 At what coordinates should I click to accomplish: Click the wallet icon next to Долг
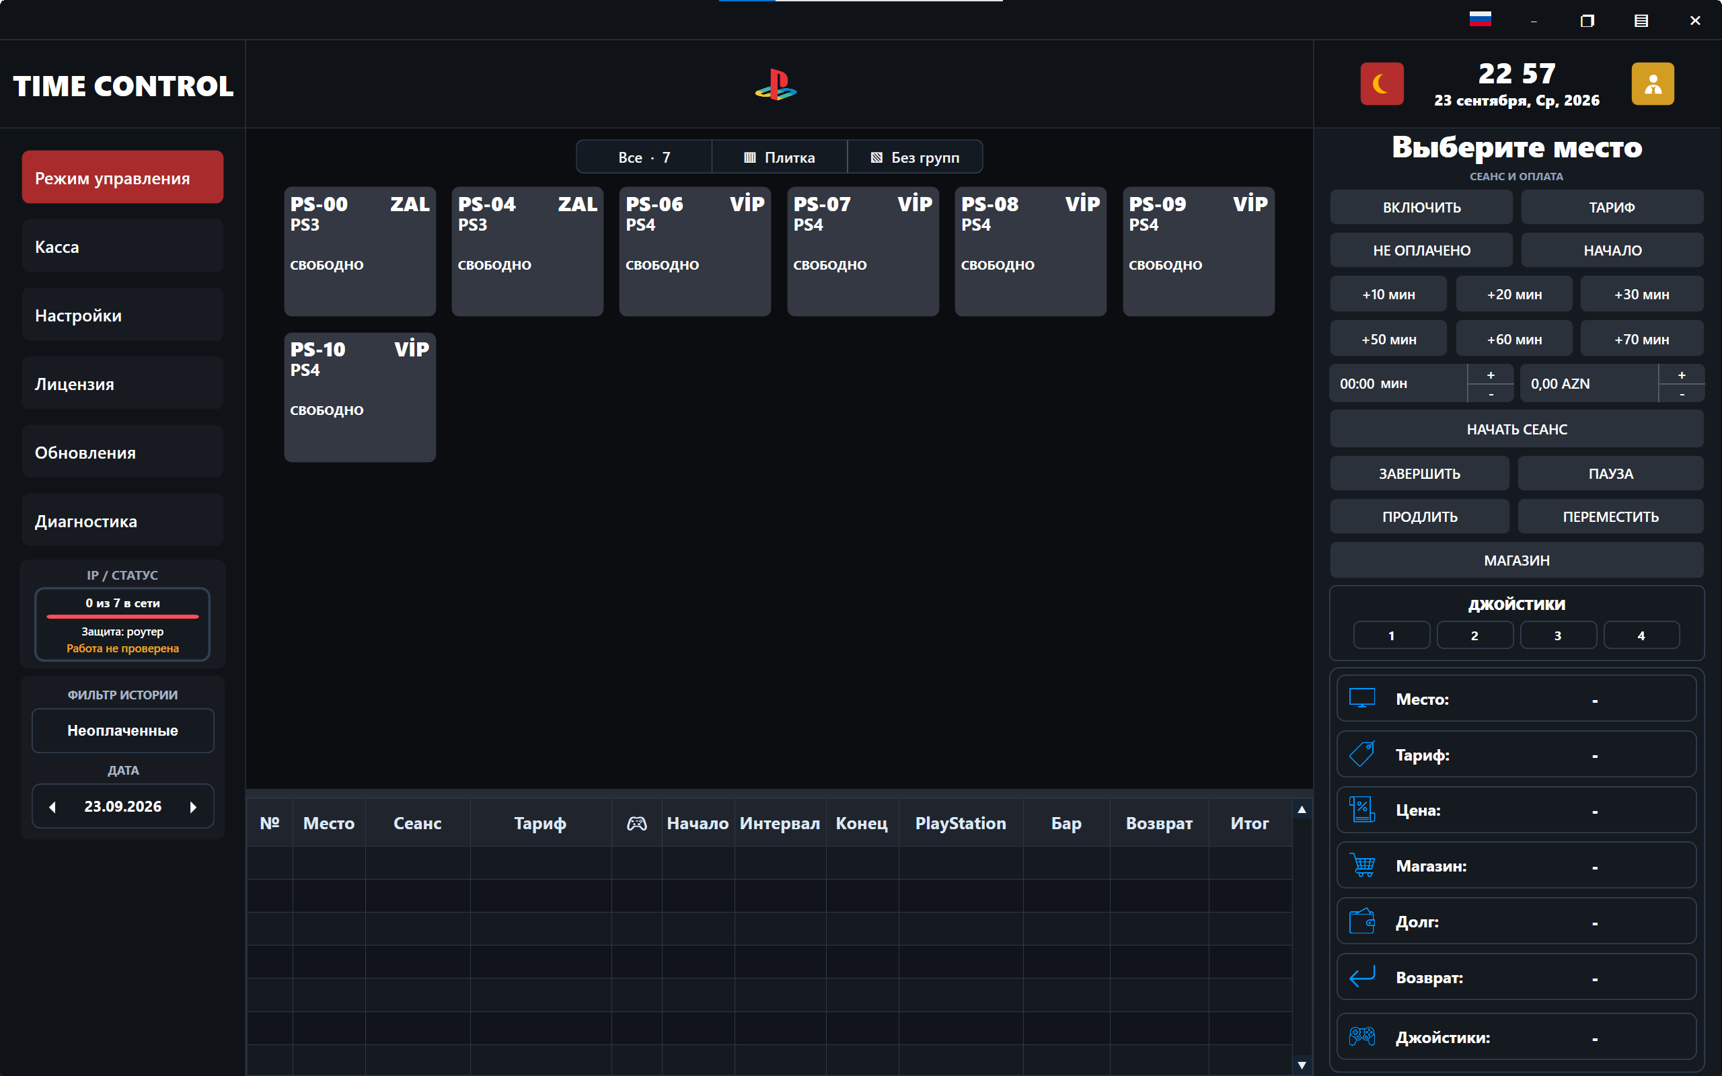coord(1362,921)
